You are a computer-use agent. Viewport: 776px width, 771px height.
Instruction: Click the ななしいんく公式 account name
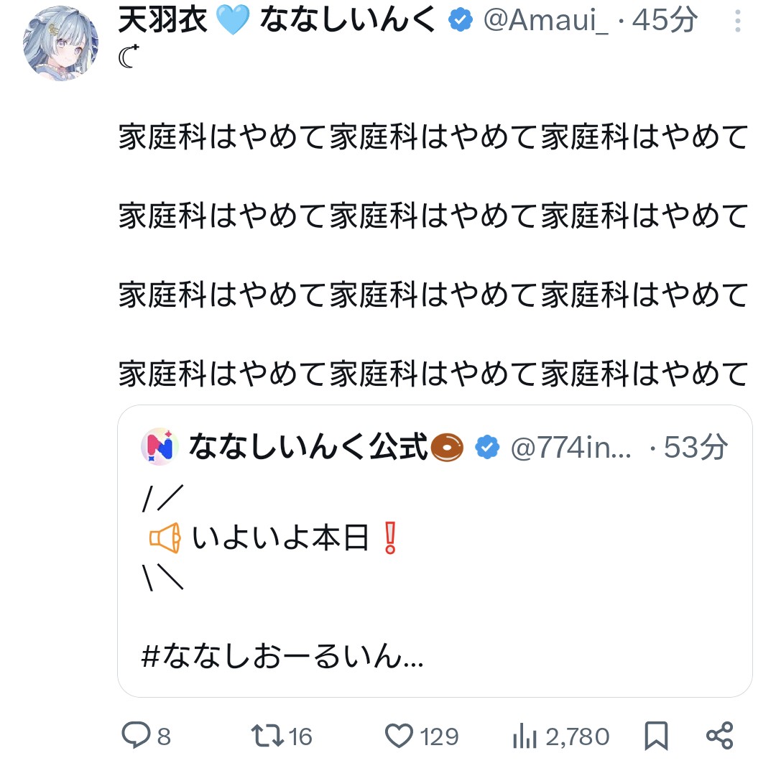[x=308, y=447]
